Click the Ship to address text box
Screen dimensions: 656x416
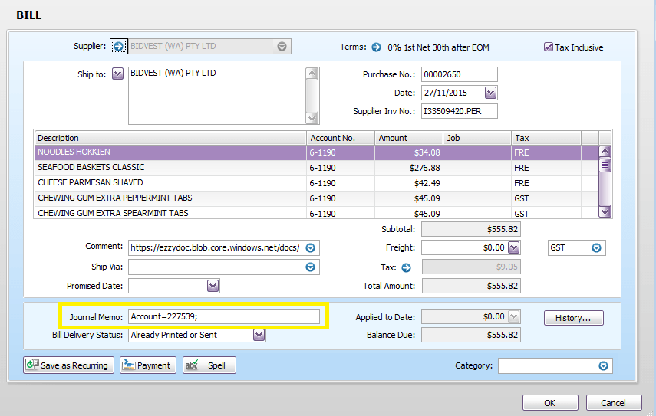pyautogui.click(x=218, y=96)
